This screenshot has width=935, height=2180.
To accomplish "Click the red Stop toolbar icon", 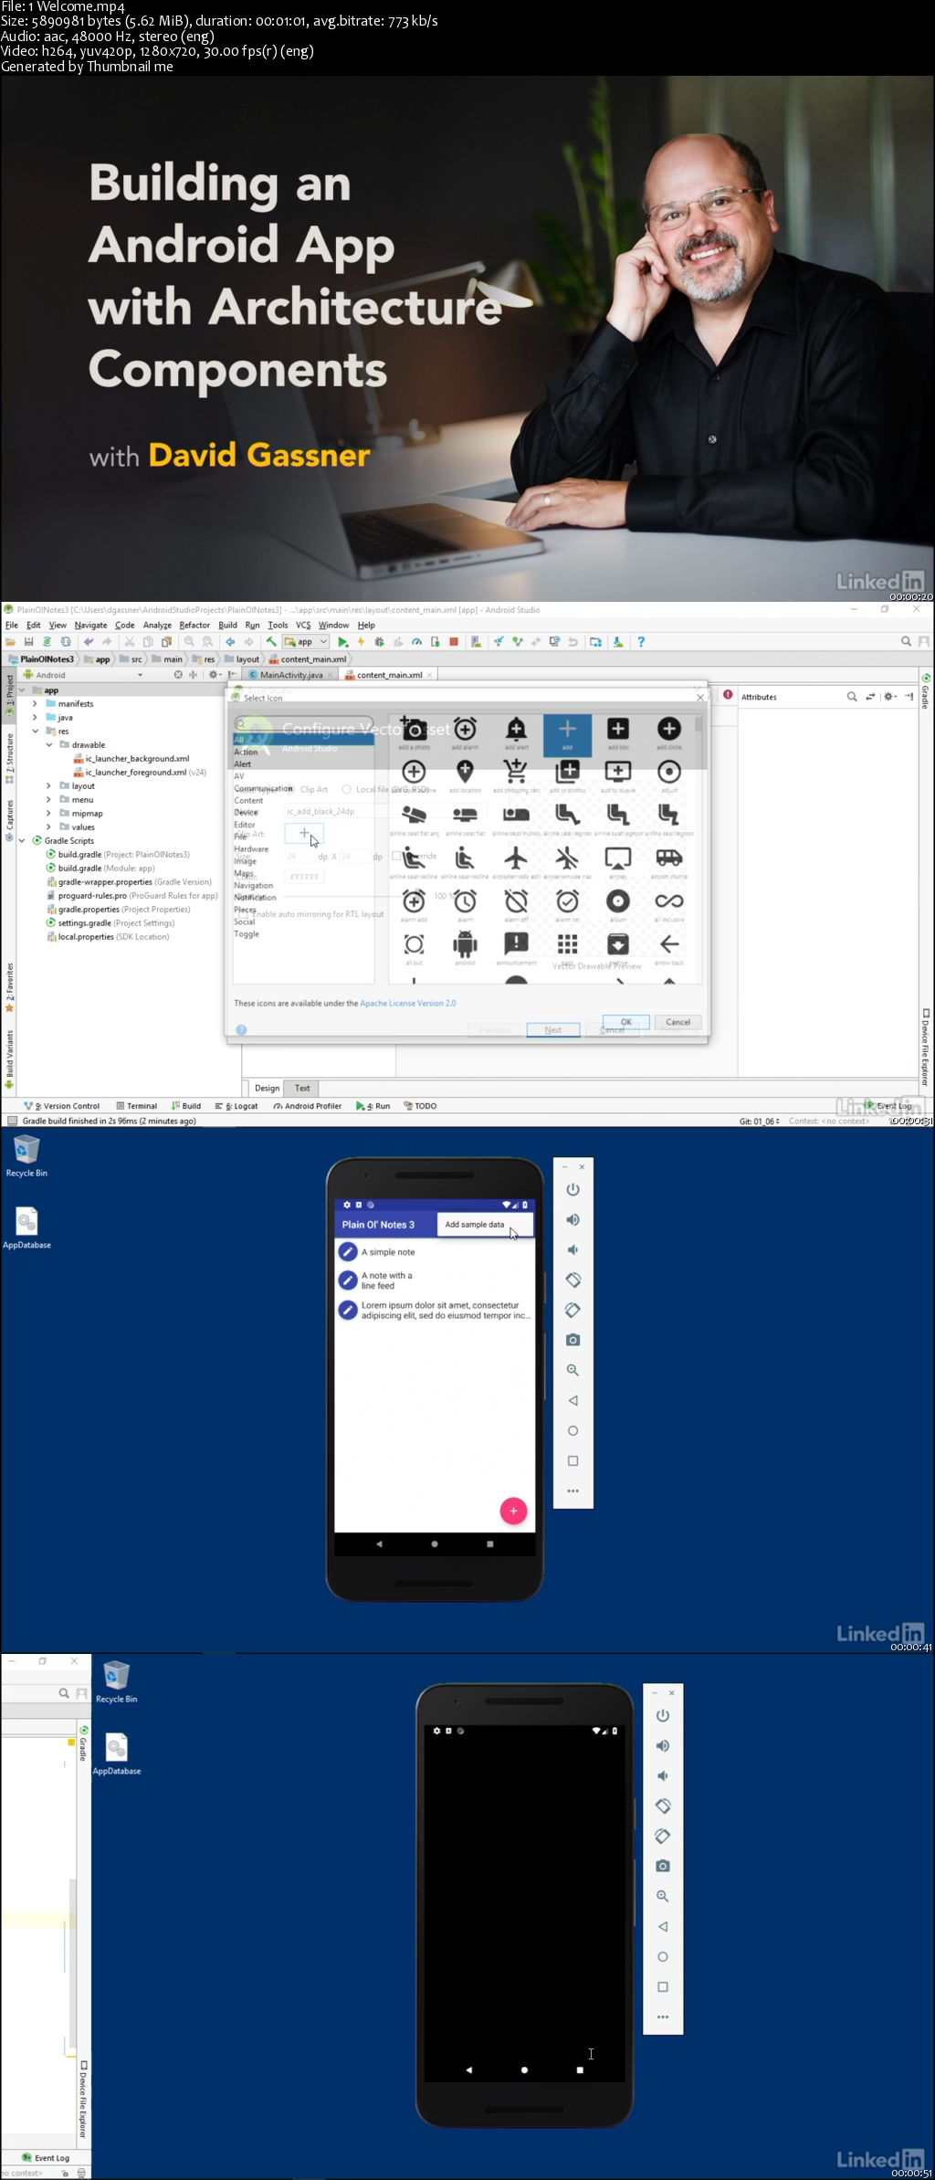I will pos(454,642).
